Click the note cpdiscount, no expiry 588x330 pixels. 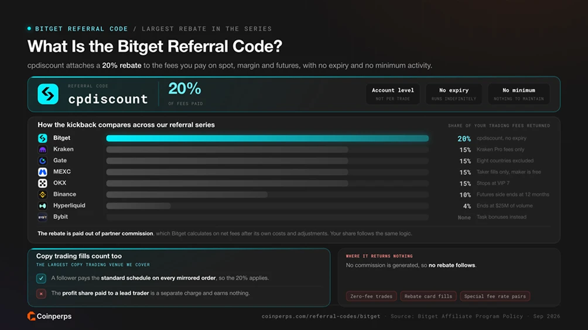tap(501, 138)
